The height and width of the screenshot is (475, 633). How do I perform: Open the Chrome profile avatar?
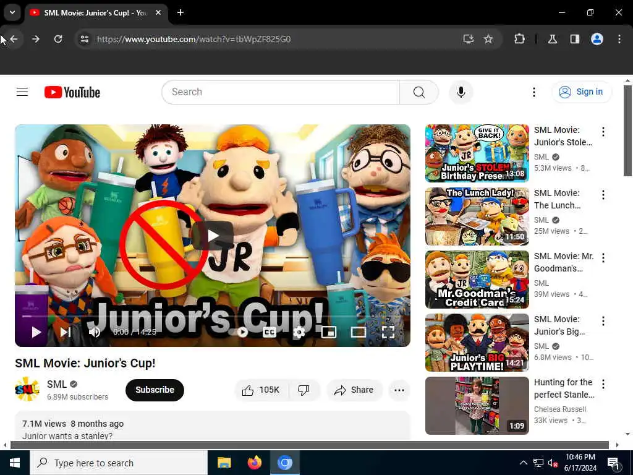click(597, 39)
